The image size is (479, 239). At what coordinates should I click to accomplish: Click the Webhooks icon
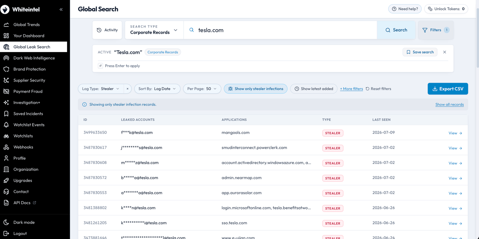pyautogui.click(x=6, y=147)
